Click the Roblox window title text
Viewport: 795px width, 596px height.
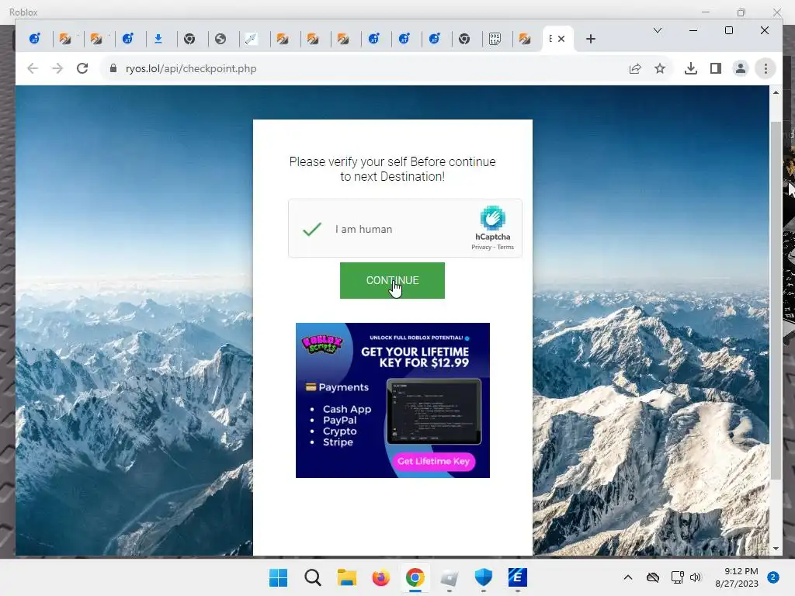pos(23,12)
